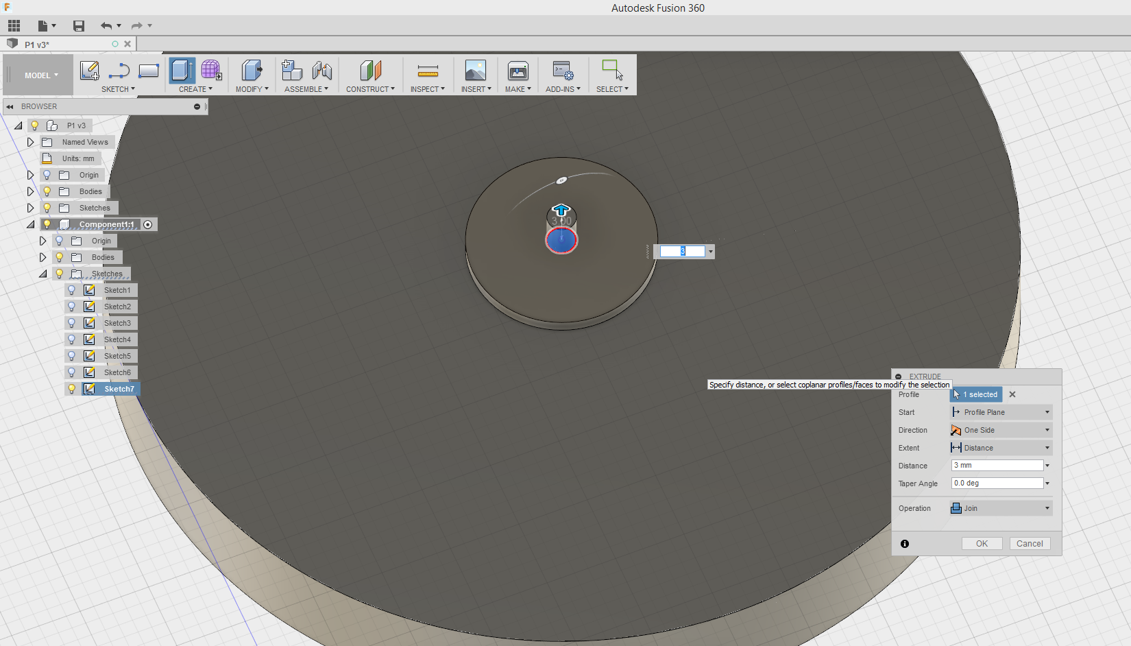Toggle visibility bulb of Sketch5
The width and height of the screenshot is (1131, 646).
pyautogui.click(x=72, y=356)
